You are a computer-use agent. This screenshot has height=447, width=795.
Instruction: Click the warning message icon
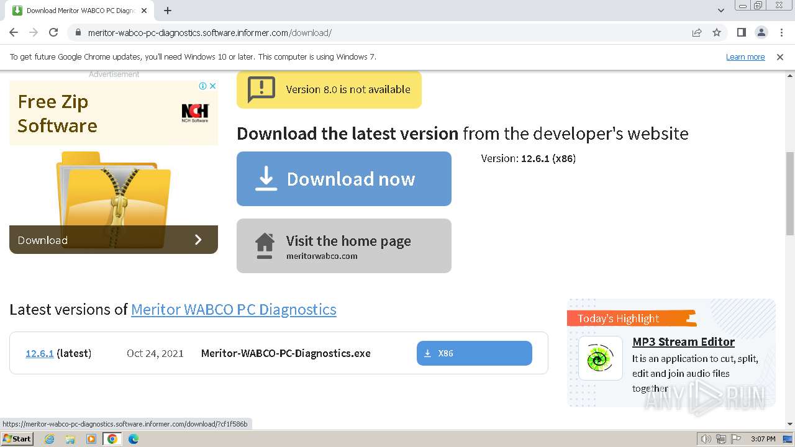(261, 89)
